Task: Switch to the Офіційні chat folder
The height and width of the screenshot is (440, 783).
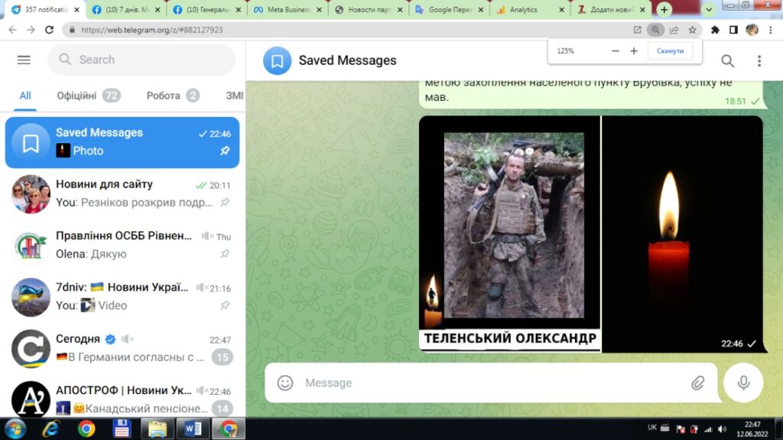Action: 76,96
